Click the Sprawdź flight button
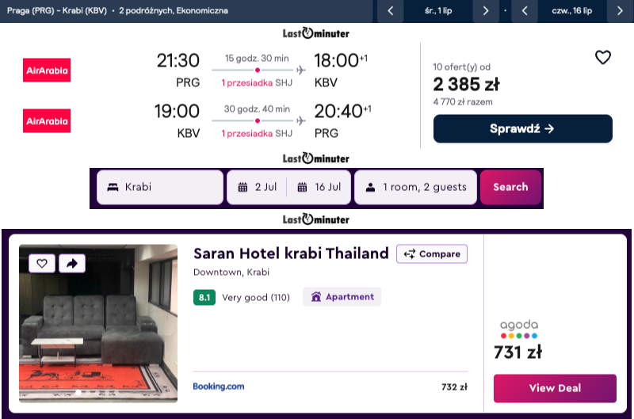This screenshot has height=419, width=634. pyautogui.click(x=522, y=128)
